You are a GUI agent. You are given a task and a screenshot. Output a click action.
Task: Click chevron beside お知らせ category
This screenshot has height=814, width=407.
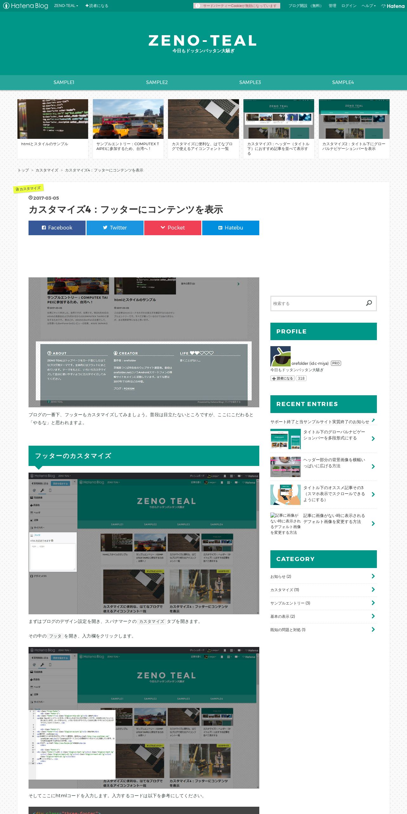tap(373, 576)
